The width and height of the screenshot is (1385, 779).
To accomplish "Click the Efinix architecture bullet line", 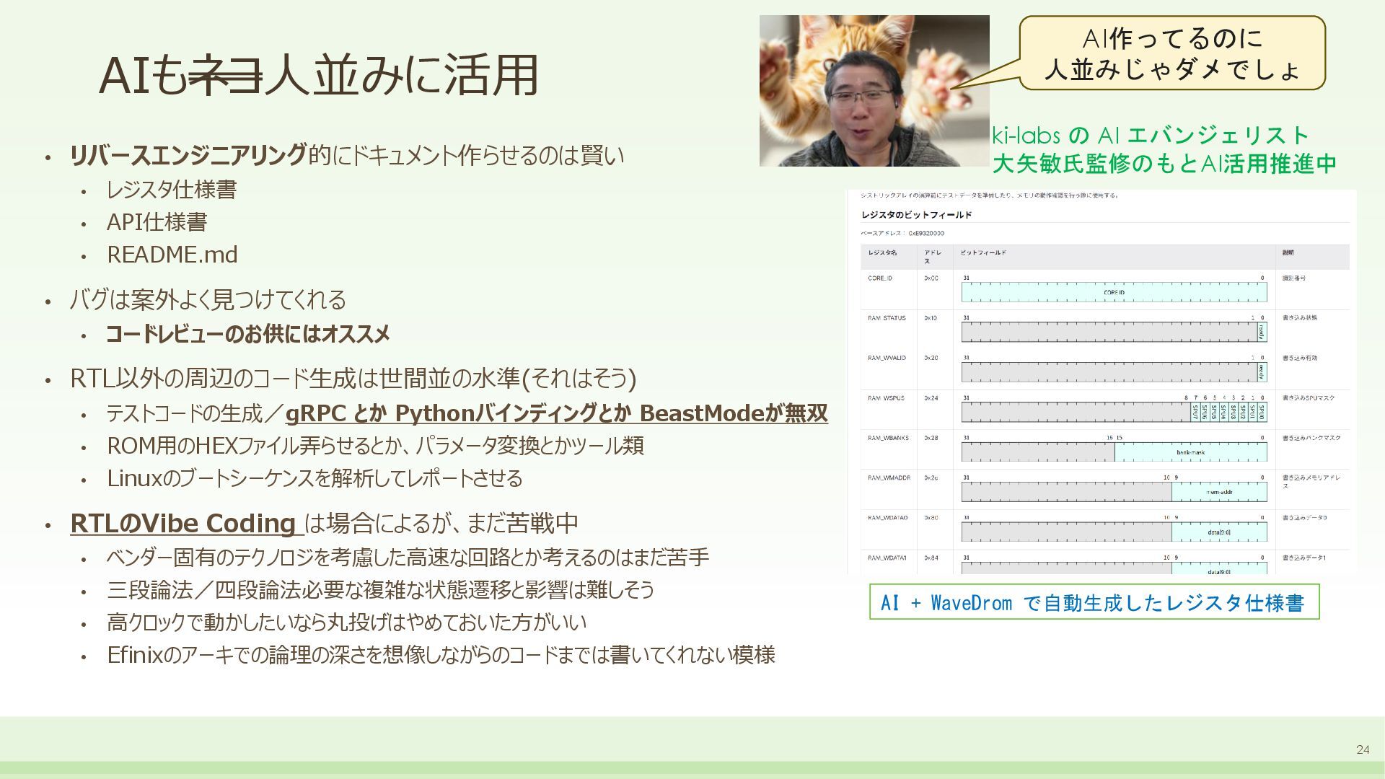I will (440, 655).
